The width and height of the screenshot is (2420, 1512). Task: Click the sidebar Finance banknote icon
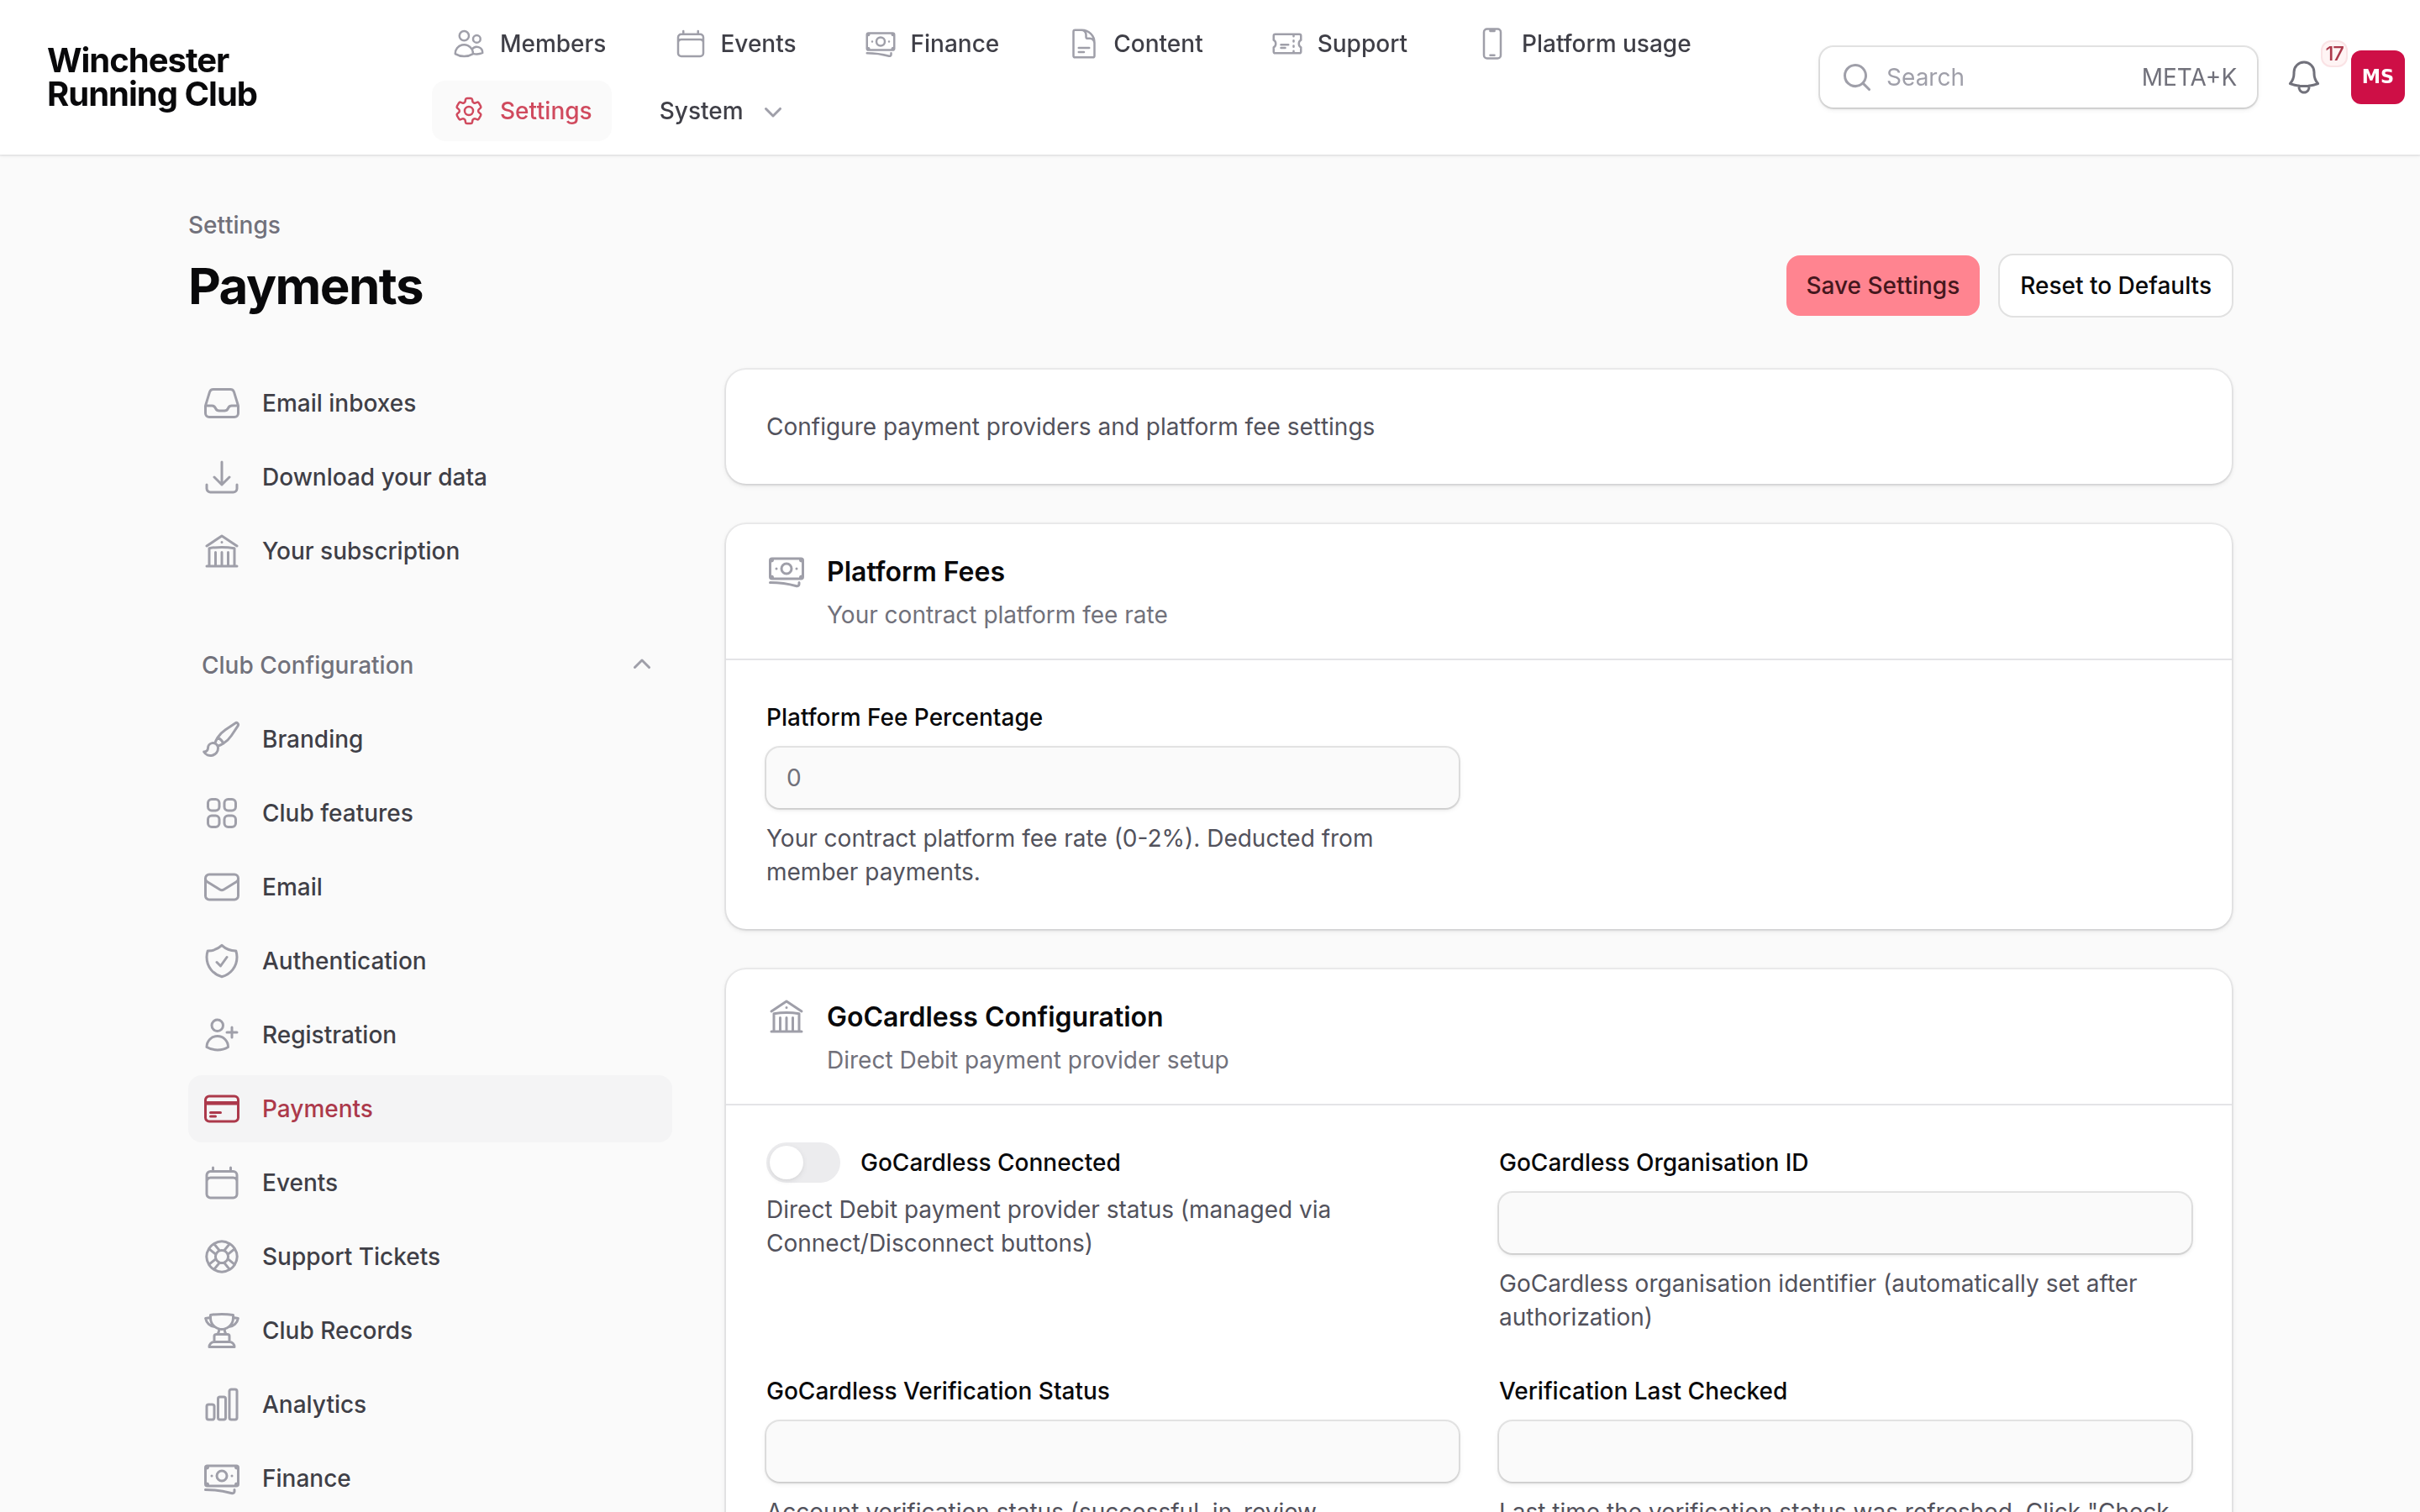(222, 1479)
